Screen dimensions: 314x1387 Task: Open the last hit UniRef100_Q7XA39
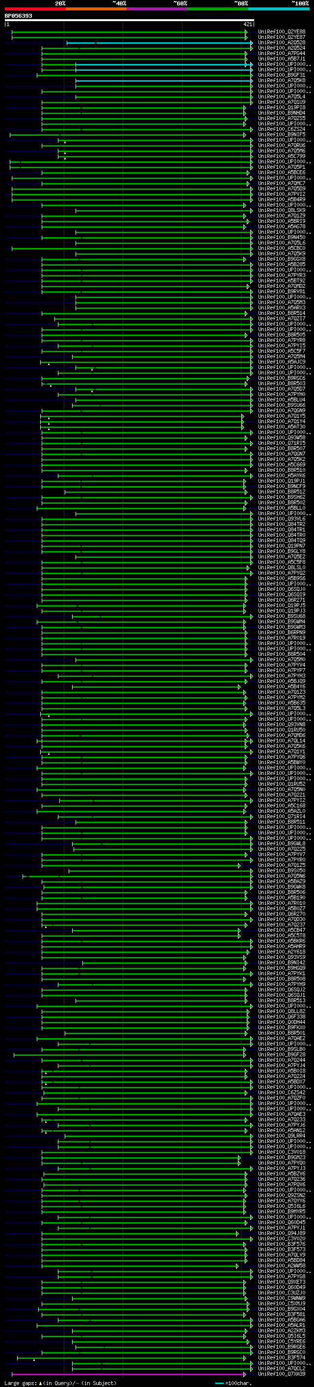click(282, 1374)
